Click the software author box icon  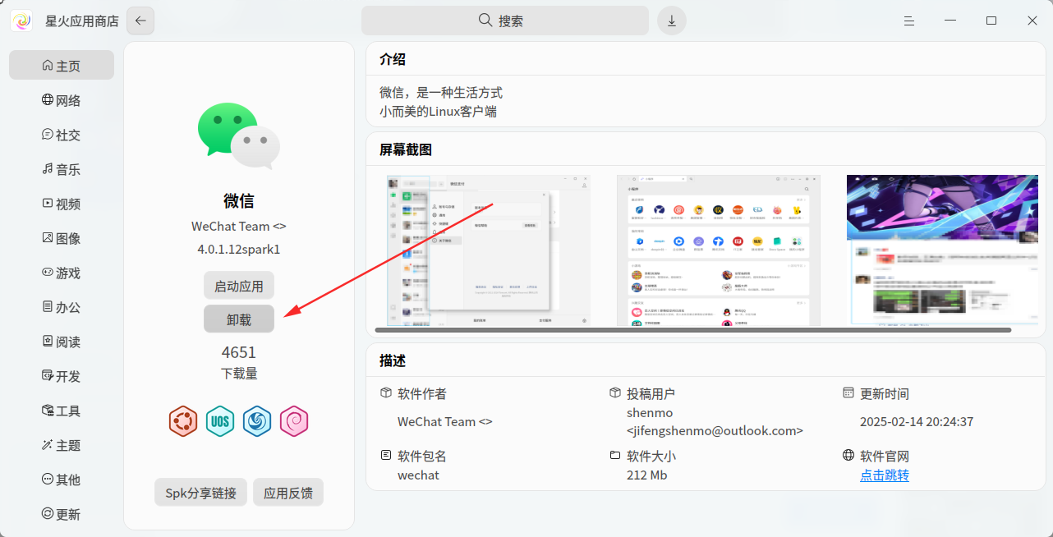[x=386, y=393]
